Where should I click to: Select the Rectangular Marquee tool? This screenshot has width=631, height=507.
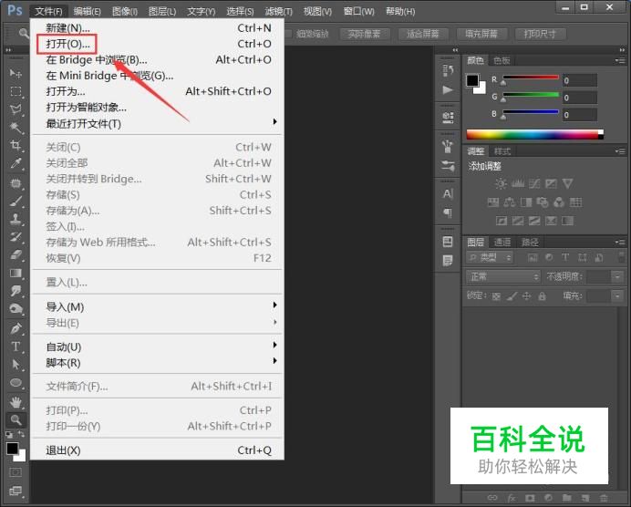tap(16, 91)
